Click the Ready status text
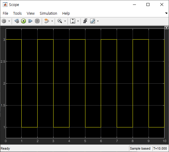The width and height of the screenshot is (169, 152). tap(5, 148)
